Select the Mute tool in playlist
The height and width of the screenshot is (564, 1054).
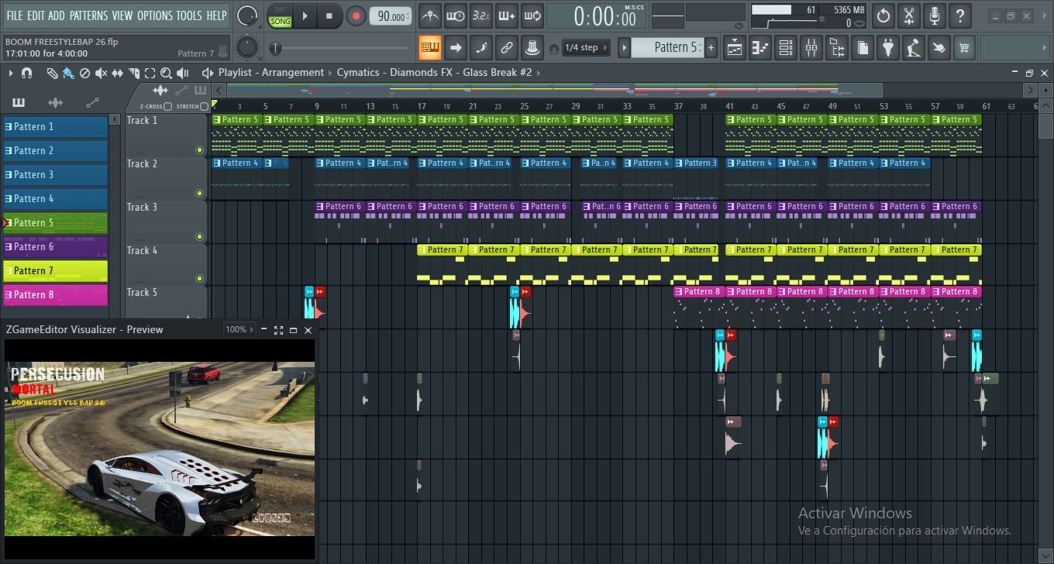coord(101,73)
